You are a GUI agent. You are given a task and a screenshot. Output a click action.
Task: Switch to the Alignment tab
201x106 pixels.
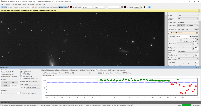click(59, 70)
